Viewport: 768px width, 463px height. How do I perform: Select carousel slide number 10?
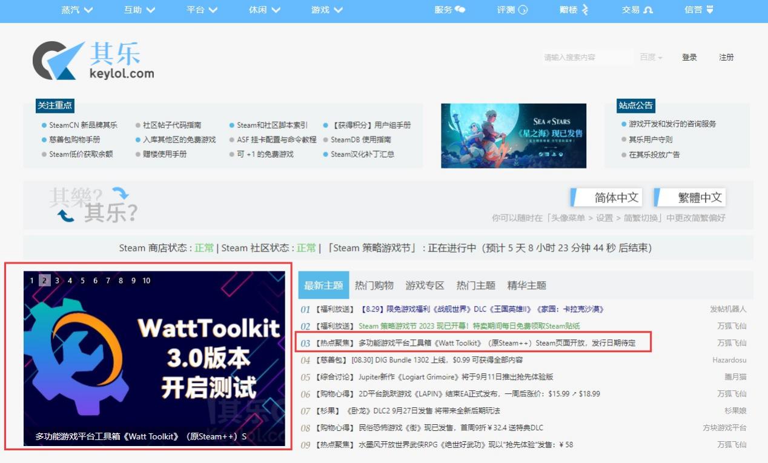[146, 281]
